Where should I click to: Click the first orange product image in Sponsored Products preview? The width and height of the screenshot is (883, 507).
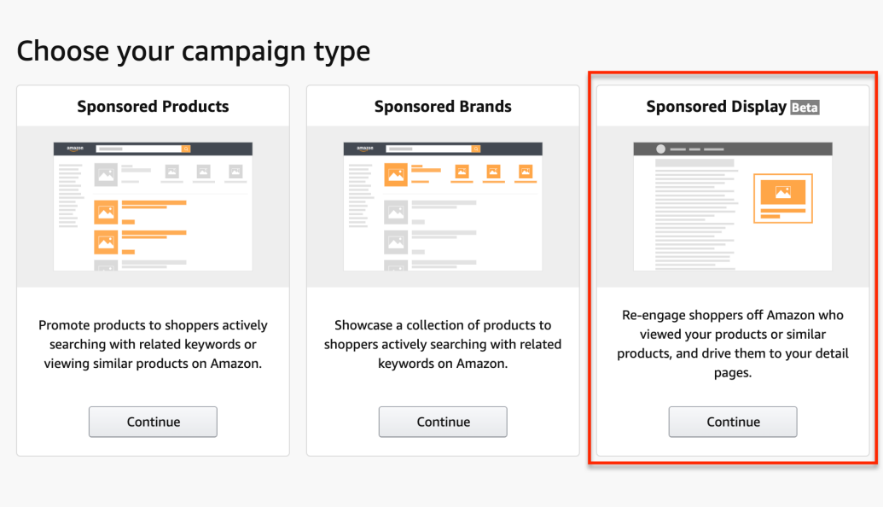(106, 213)
